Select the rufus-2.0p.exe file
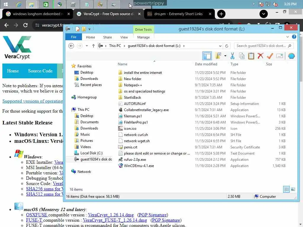 135,160
